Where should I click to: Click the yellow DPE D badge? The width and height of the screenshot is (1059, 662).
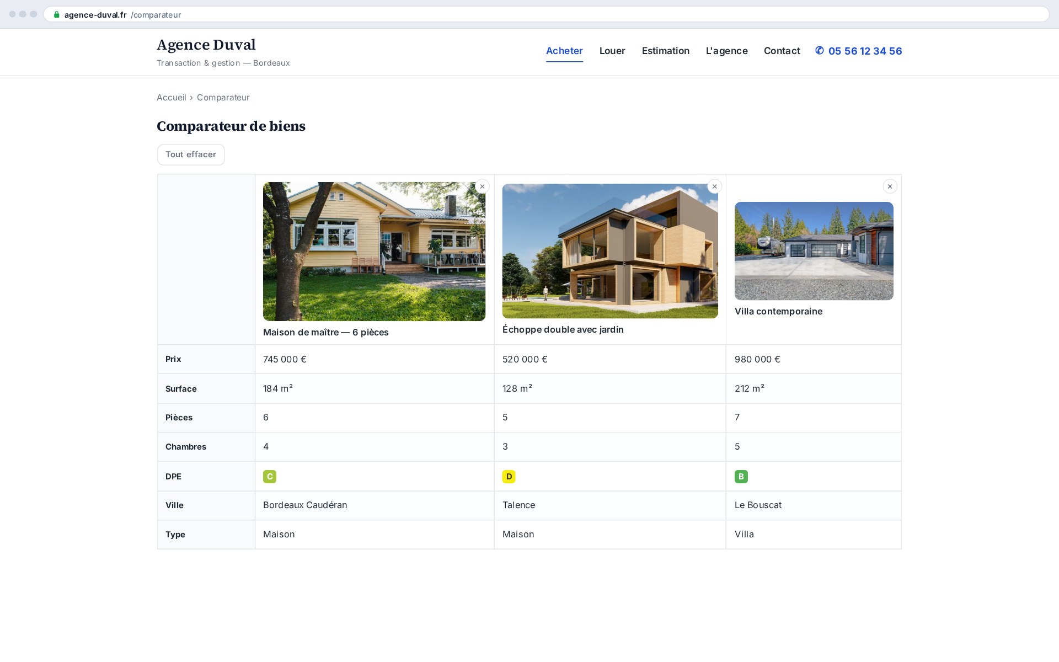(x=509, y=477)
